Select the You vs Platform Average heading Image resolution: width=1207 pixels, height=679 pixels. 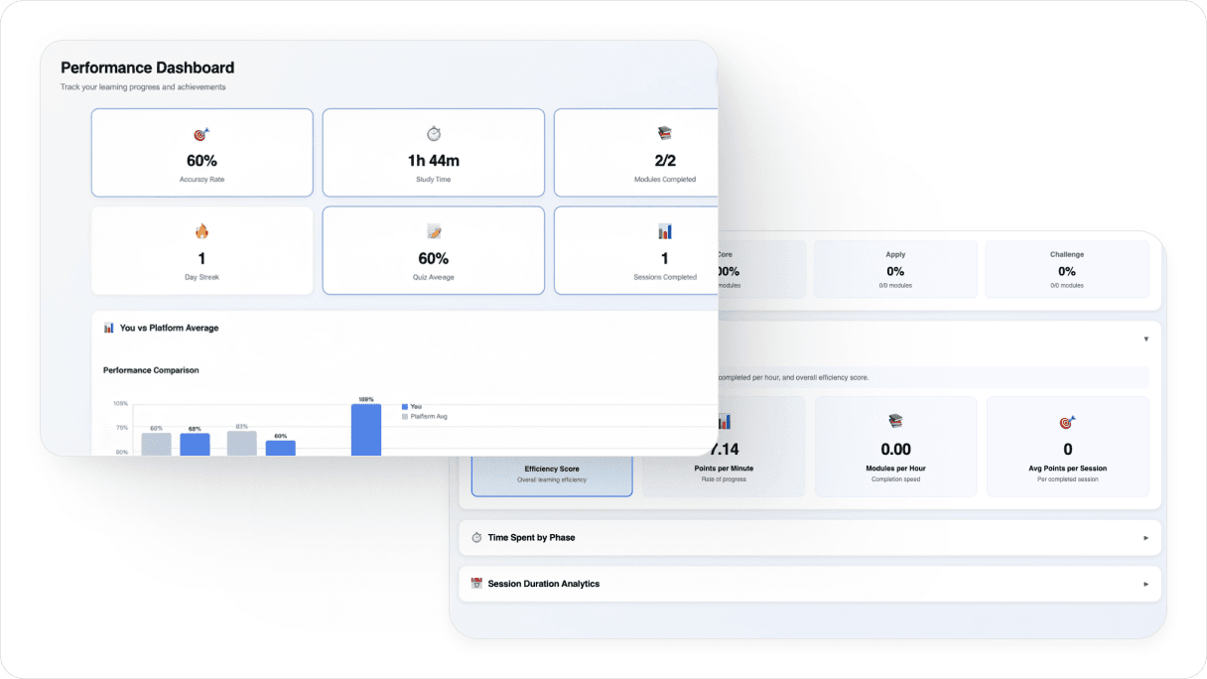point(169,328)
